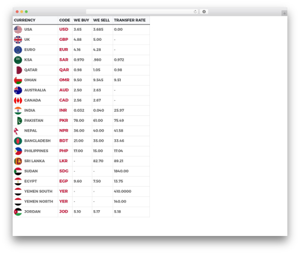
Task: Click the Pakistan we buy value 78.00
Action: [x=79, y=121]
